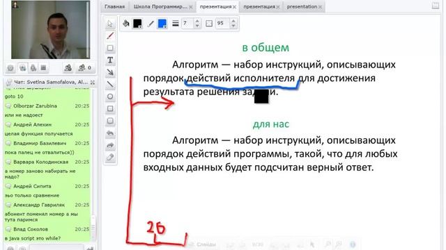Click chat name Андрей Сипита
Image resolution: width=446 pixels, height=250 pixels.
32,186
